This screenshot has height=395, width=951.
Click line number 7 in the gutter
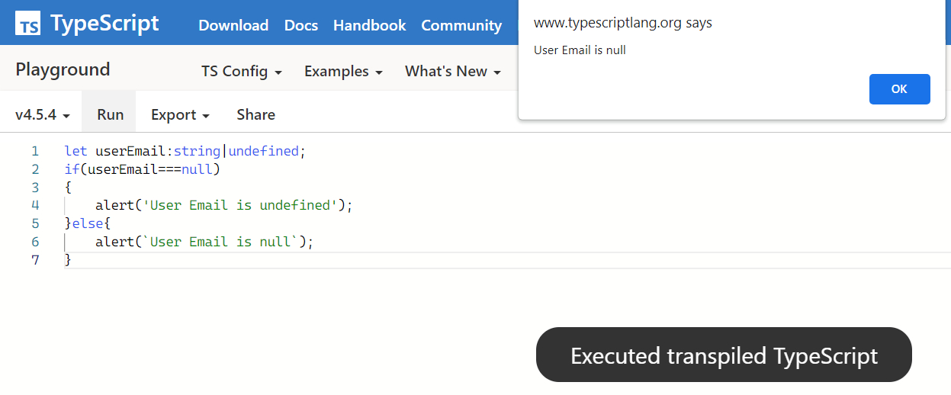click(35, 260)
